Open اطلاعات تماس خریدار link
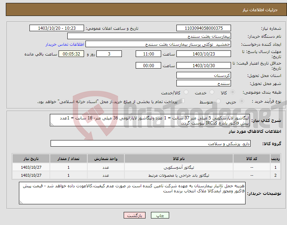The height and width of the screenshot is (225, 287). click(x=65, y=44)
